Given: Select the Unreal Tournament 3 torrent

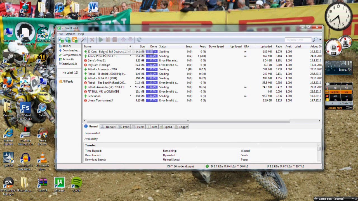Looking at the screenshot, I should click(x=202, y=100).
